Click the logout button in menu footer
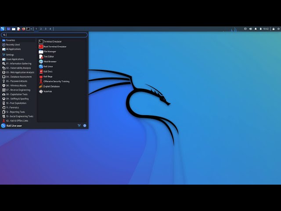Viewport: 281px width, 211px height. click(85, 126)
